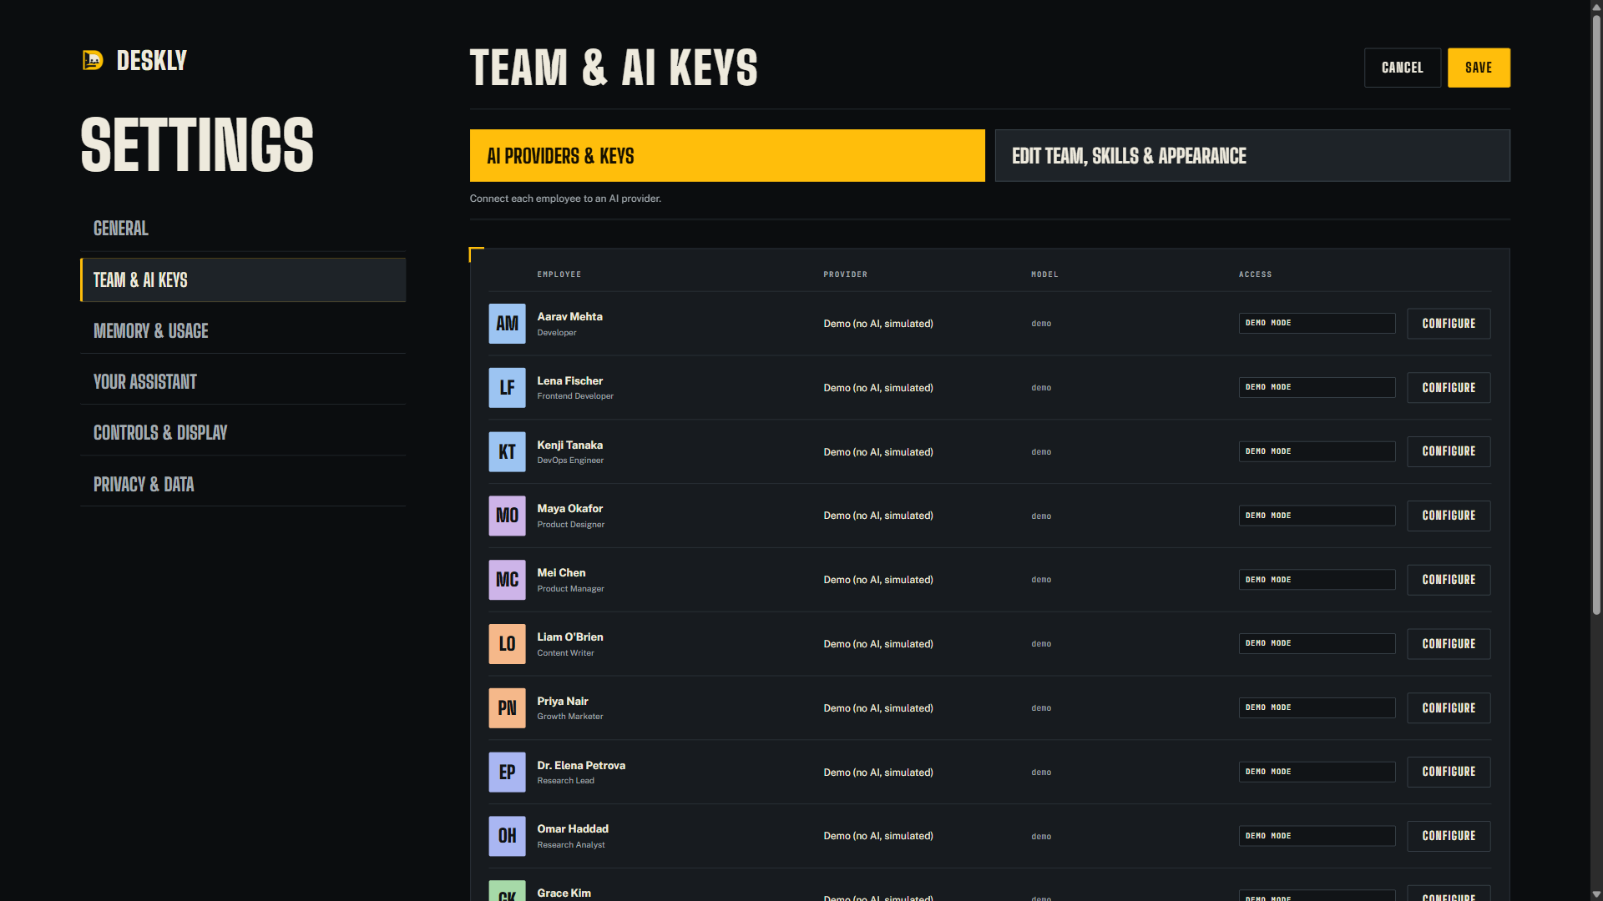Click Maya Okafor's Demo Mode access field

pyautogui.click(x=1317, y=516)
